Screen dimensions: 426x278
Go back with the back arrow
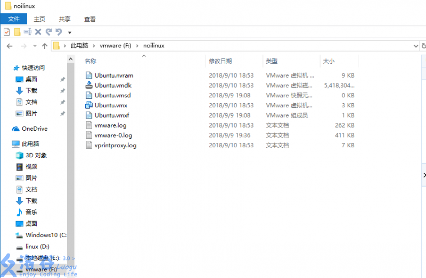tap(10, 46)
